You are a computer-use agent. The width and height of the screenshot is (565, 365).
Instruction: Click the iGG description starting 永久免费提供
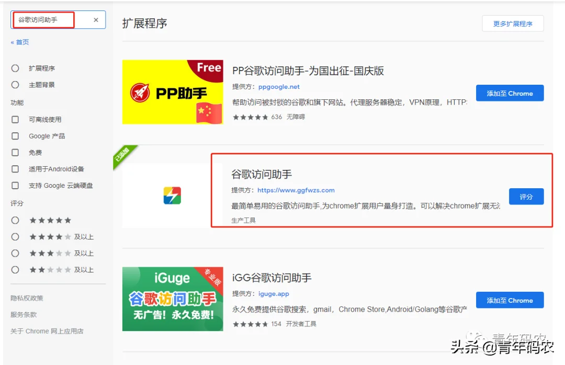pos(349,310)
